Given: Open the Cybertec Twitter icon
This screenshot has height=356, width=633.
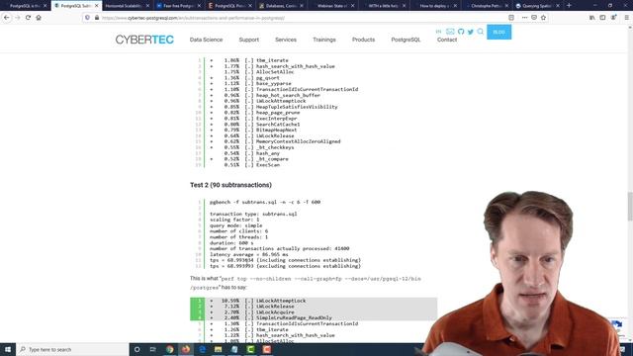Looking at the screenshot, I should coord(471,32).
